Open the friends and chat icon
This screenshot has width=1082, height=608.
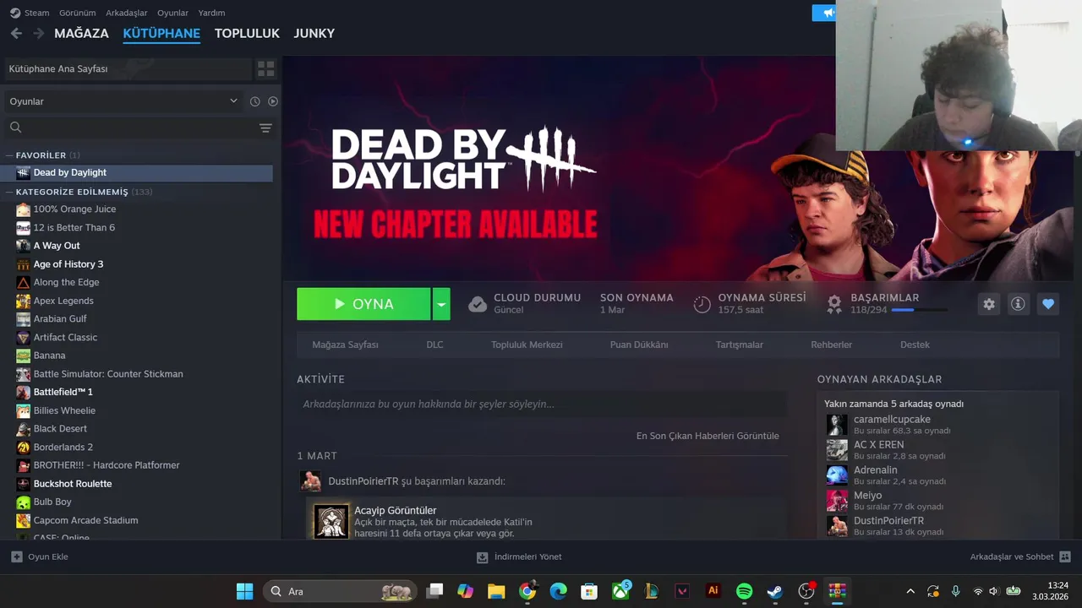1065,556
